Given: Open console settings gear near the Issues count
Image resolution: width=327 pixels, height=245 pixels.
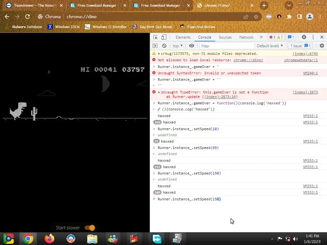Looking at the screenshot, I should [322, 46].
